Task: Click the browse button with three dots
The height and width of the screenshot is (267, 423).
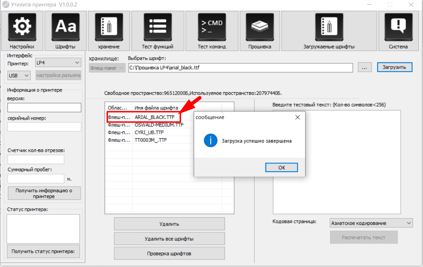Action: [365, 68]
